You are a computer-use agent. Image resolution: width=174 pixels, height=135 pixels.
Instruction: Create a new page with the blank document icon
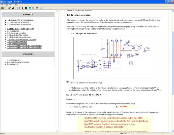coord(7,8)
